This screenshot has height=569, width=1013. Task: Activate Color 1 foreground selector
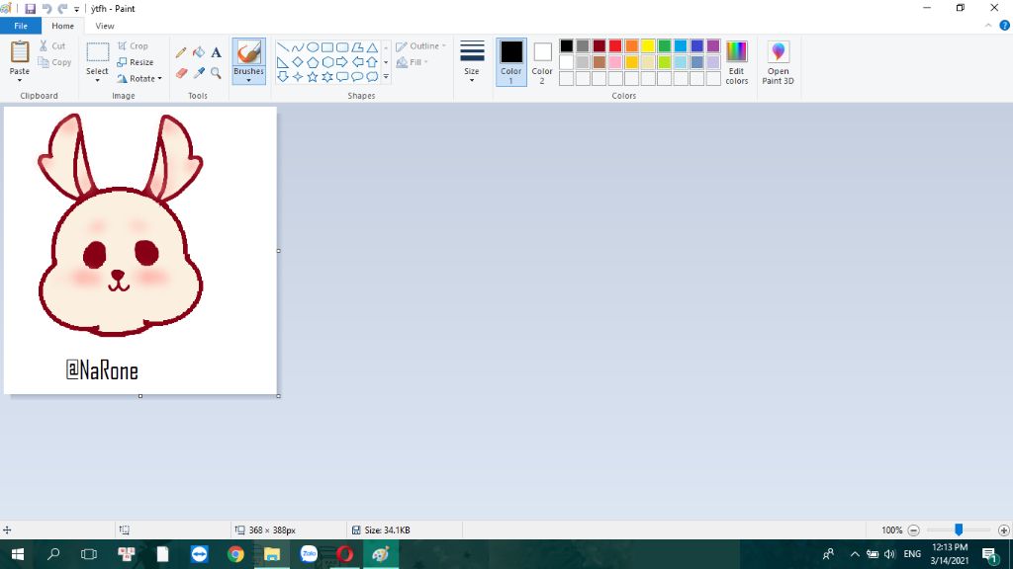click(511, 62)
